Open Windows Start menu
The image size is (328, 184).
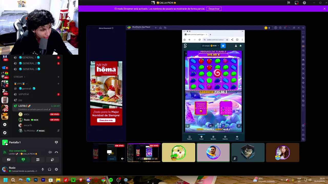[5, 180]
